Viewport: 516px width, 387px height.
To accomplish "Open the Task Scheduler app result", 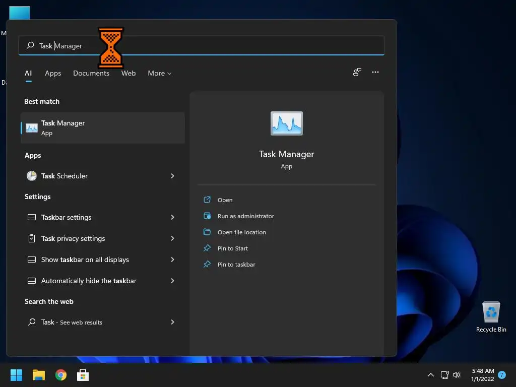I will (103, 176).
